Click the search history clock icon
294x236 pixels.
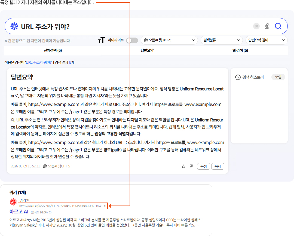pyautogui.click(x=238, y=77)
